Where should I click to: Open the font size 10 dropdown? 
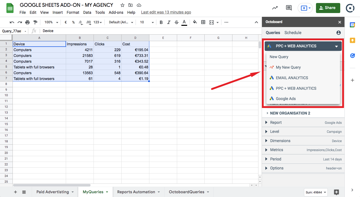point(147,22)
